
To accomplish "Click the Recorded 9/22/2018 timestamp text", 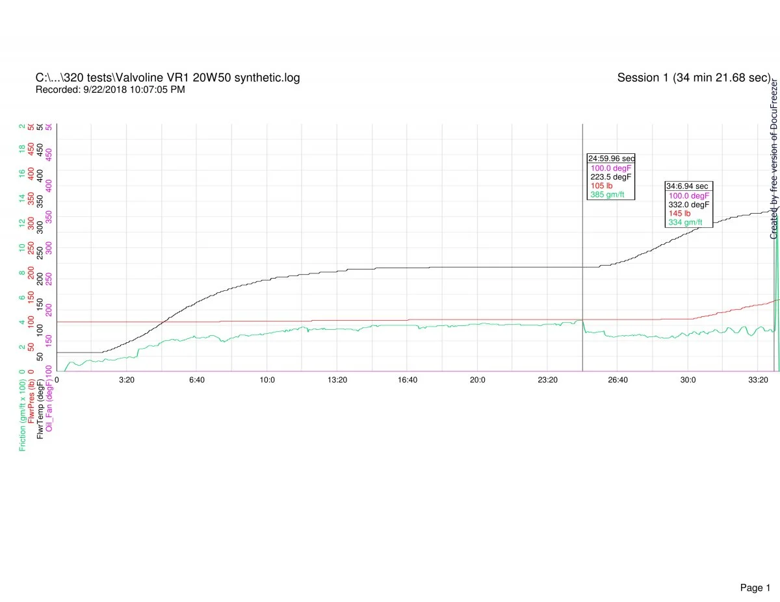I will coord(110,90).
